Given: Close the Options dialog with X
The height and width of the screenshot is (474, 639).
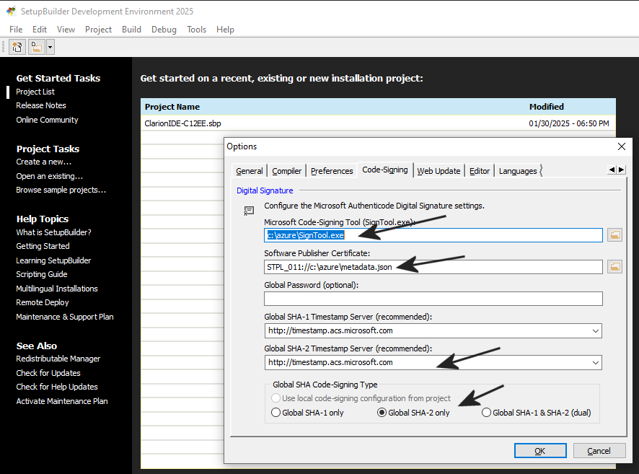Looking at the screenshot, I should pos(621,146).
